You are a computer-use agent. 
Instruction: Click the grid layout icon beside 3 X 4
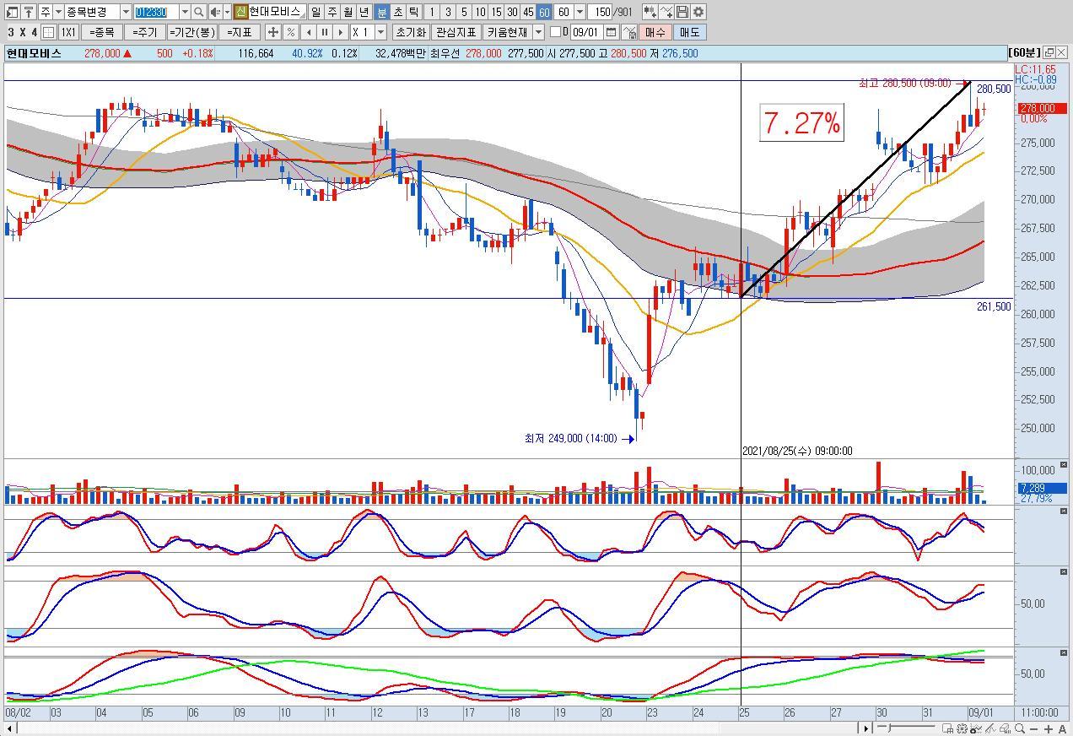[x=49, y=32]
